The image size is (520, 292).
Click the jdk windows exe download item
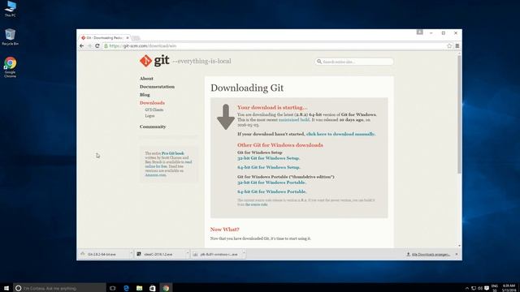[x=216, y=254]
